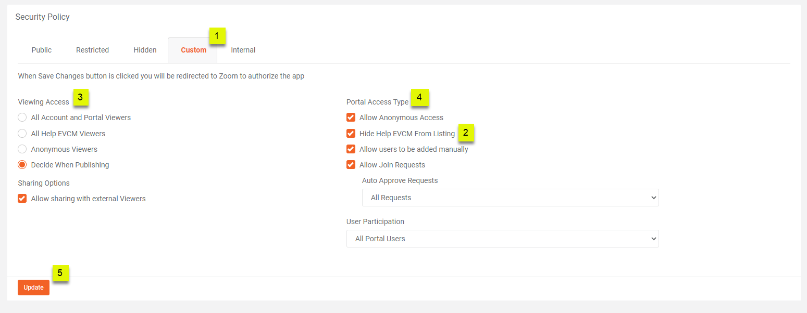
Task: Select Decide When Publishing radio option
Action: [22, 165]
